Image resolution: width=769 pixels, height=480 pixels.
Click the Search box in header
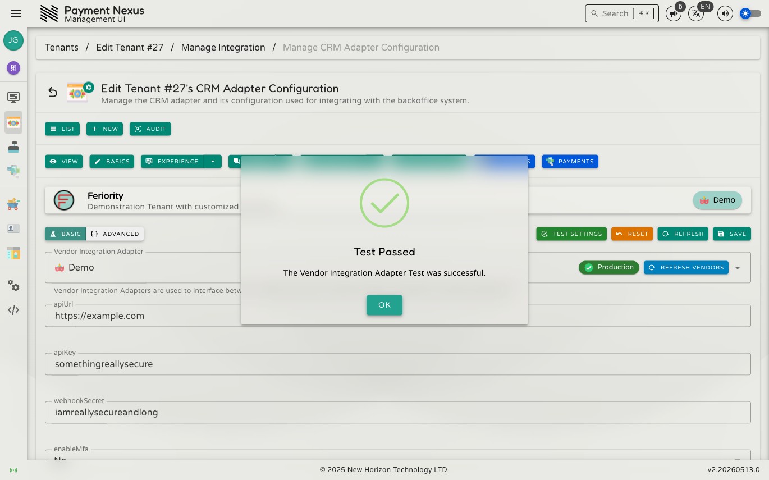[x=622, y=13]
